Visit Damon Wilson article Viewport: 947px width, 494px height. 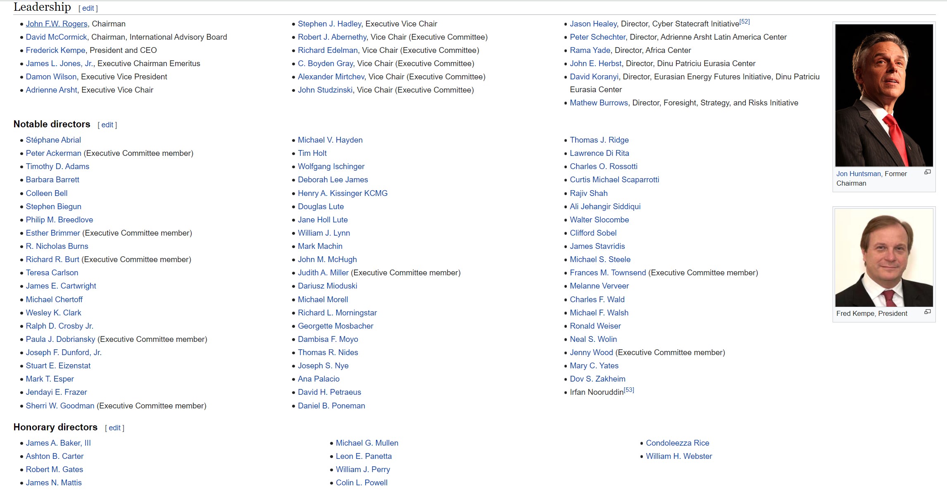pos(51,77)
